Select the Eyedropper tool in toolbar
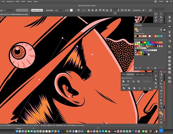This screenshot has width=173, height=134. pos(161,81)
